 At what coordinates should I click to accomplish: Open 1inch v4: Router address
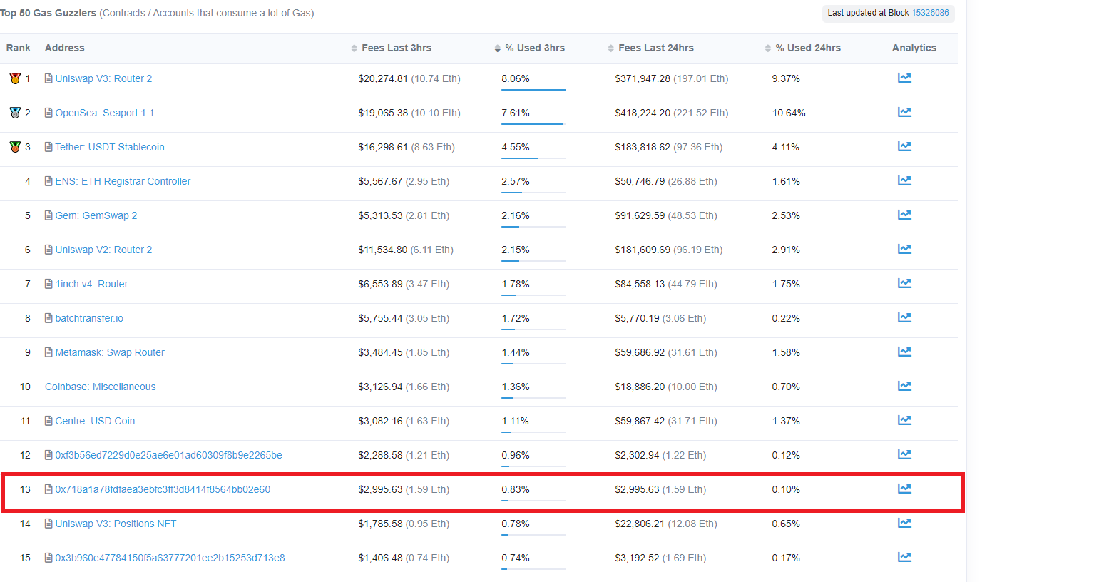pyautogui.click(x=91, y=284)
